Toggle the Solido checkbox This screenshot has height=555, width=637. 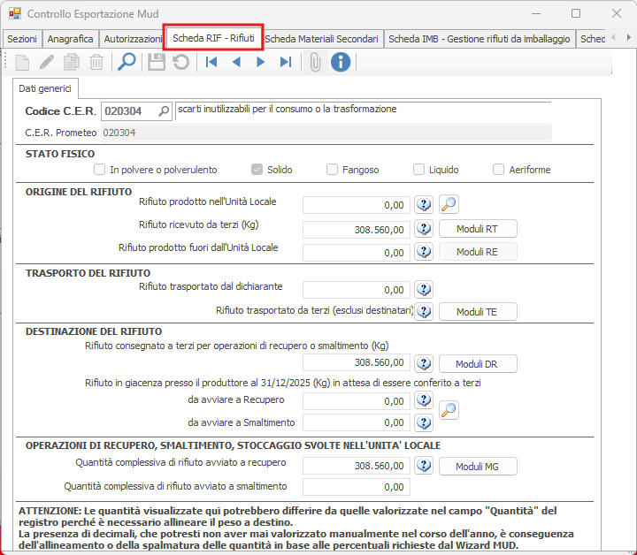pyautogui.click(x=257, y=169)
